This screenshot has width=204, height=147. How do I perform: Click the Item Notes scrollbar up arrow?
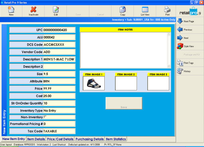pyautogui.click(x=169, y=34)
